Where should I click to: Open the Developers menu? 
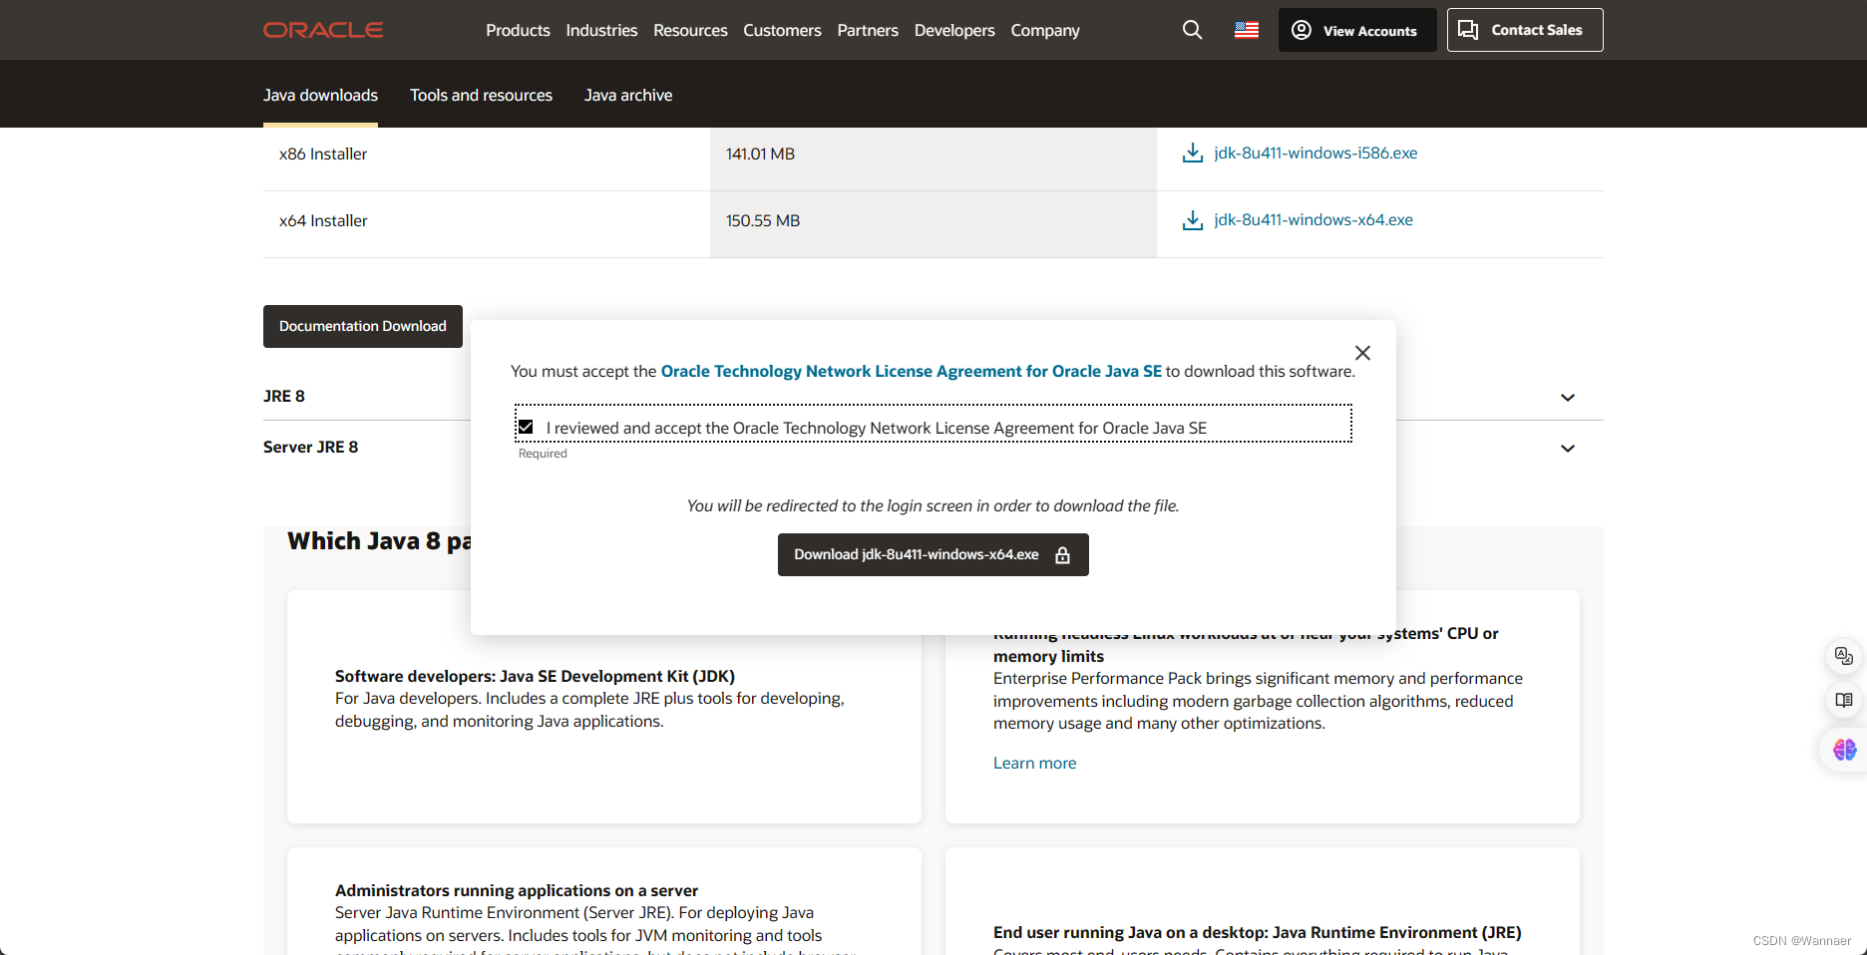pyautogui.click(x=954, y=30)
